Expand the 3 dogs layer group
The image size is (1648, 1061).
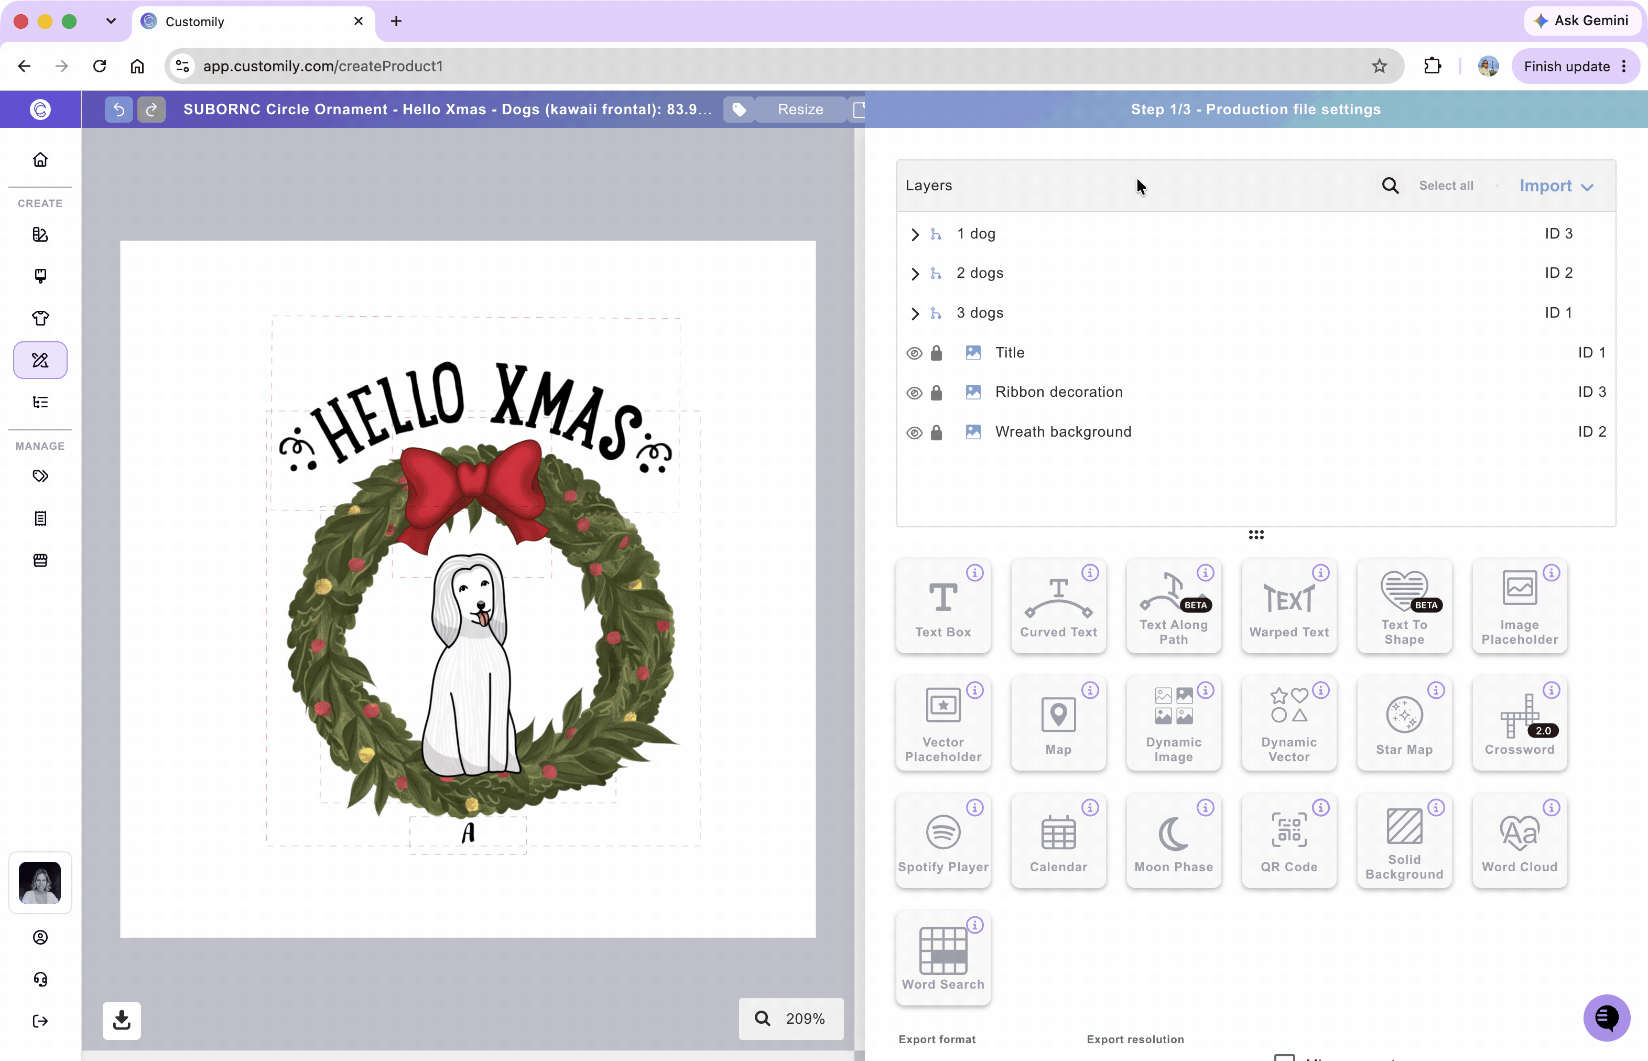(x=915, y=314)
